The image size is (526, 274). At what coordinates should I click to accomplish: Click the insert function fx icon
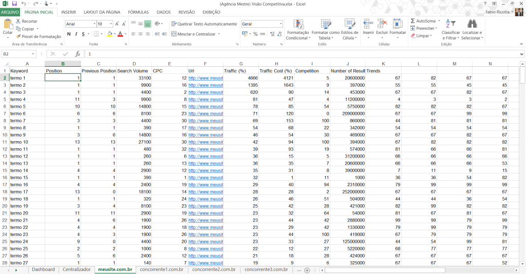78,54
